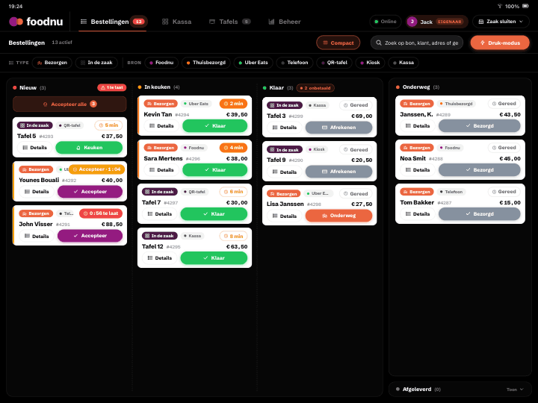This screenshot has width=538, height=403.
Task: Switch to the Kassa tab
Action: click(x=176, y=22)
